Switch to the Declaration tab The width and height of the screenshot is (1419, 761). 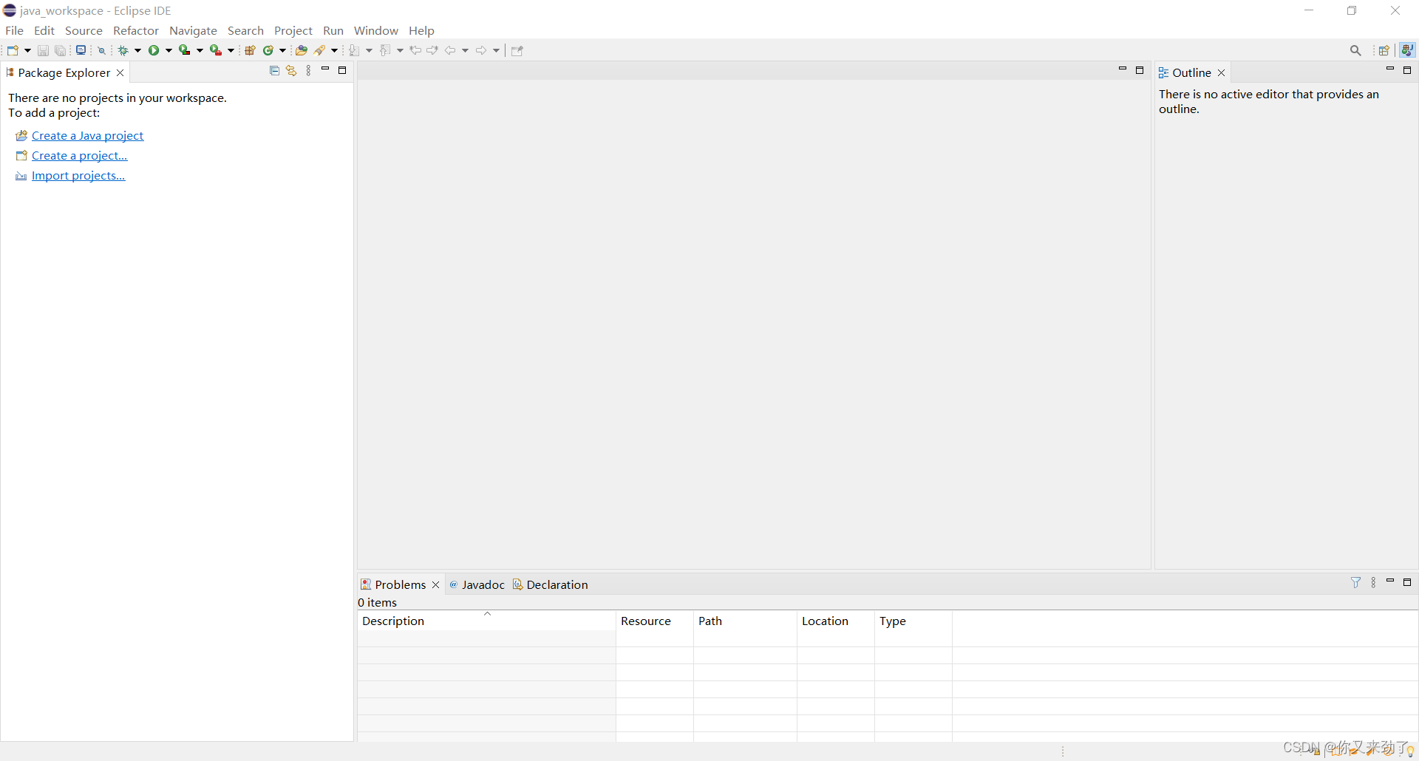point(551,584)
